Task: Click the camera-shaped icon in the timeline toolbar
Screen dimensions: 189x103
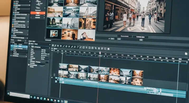Action: (x=66, y=46)
